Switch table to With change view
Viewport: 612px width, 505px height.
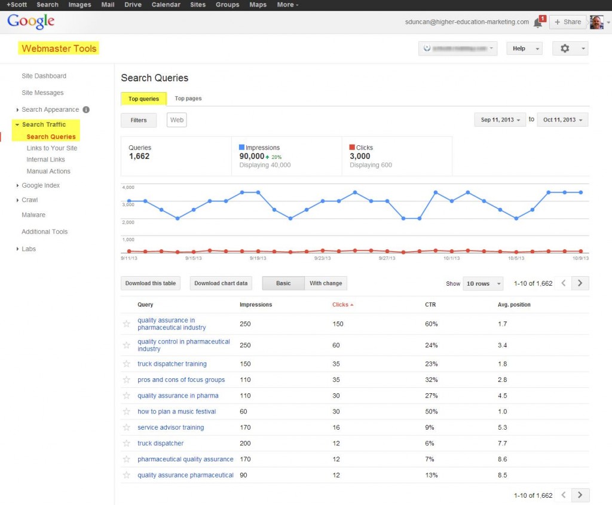pos(326,283)
